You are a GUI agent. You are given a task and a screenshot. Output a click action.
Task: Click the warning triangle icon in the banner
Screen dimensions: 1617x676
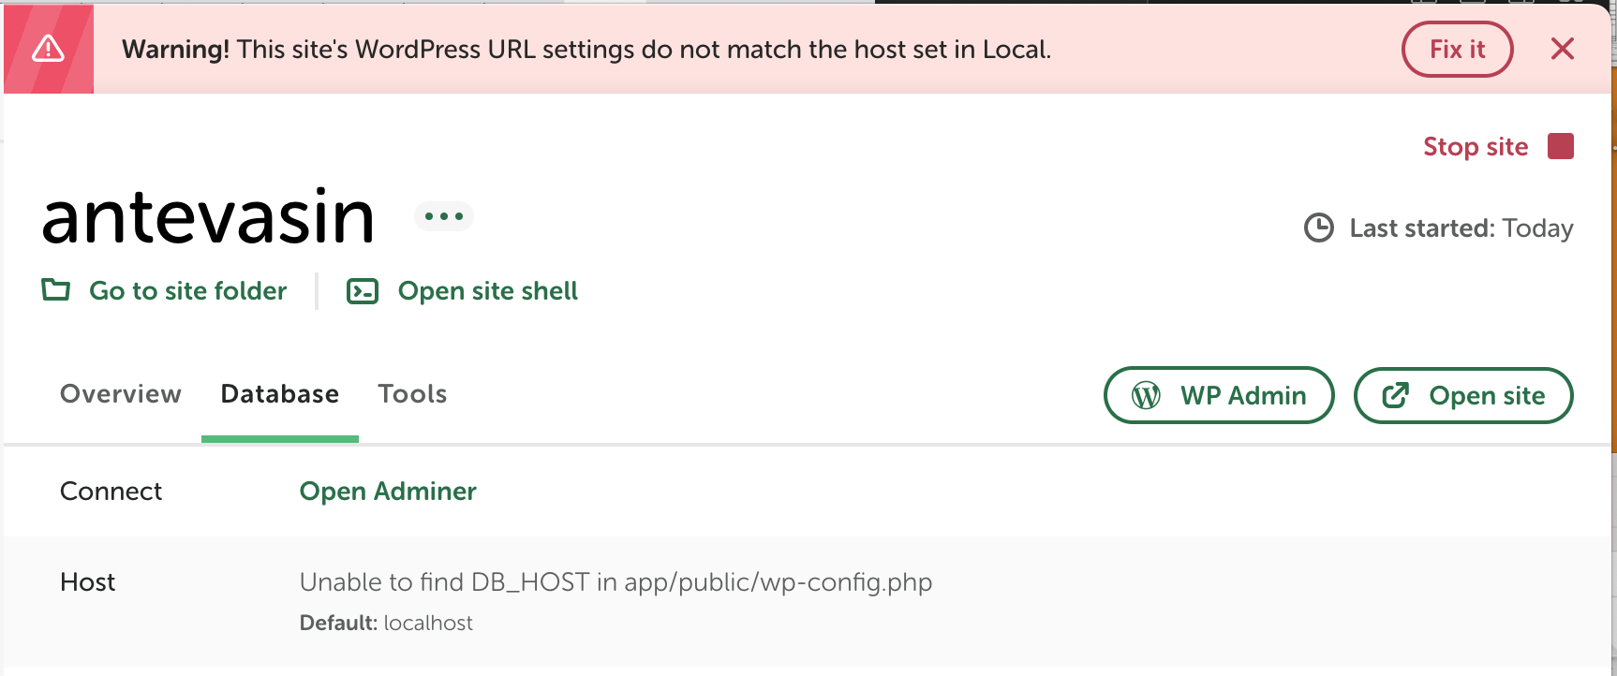(48, 49)
